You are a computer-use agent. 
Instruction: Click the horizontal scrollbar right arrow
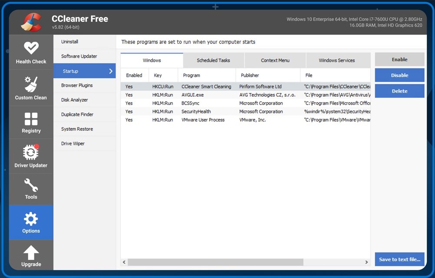coord(366,262)
